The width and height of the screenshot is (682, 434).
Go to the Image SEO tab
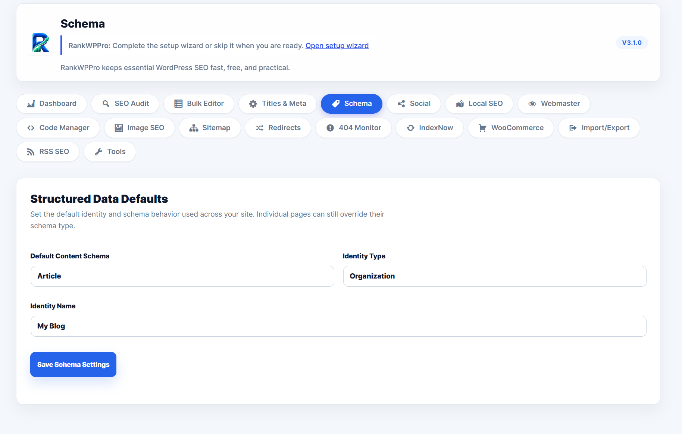click(x=140, y=128)
